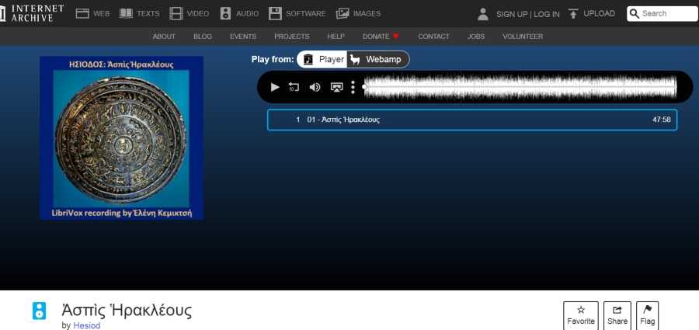Go to the Video section
The width and height of the screenshot is (699, 330).
coord(190,13)
